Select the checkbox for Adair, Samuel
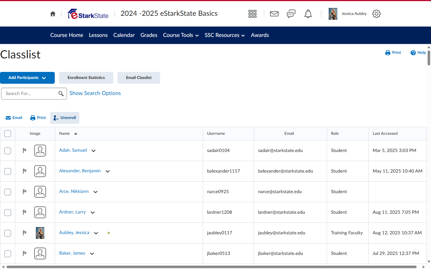The image size is (431, 269). coord(8,151)
